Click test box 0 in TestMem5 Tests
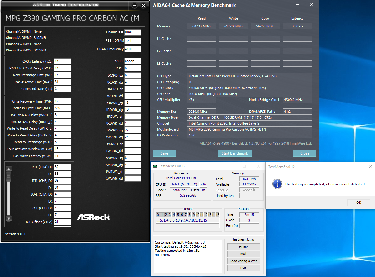This screenshot has height=277, width=375. (x=158, y=215)
